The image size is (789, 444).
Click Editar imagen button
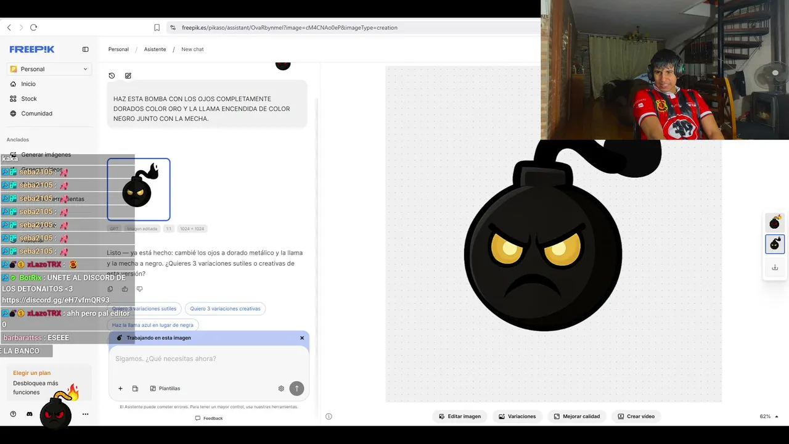coord(460,416)
